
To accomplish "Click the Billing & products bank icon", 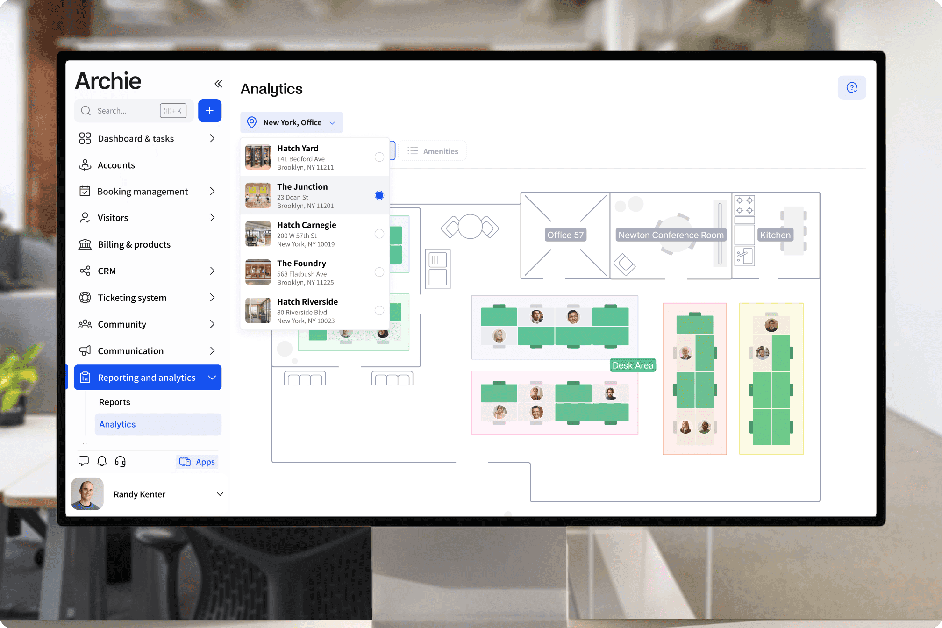I will coord(85,244).
